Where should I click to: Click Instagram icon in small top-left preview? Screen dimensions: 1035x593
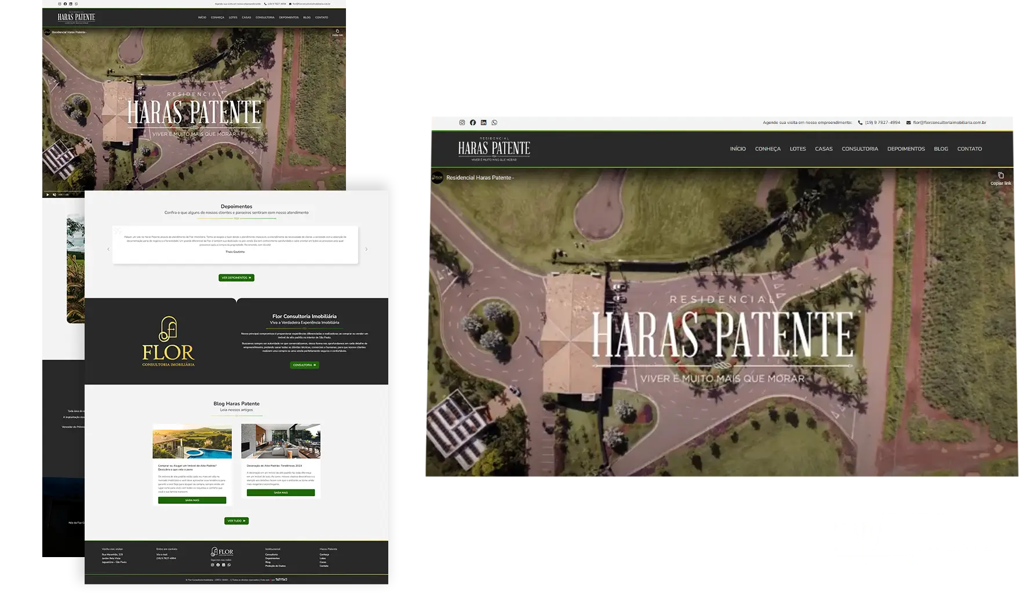(x=60, y=4)
